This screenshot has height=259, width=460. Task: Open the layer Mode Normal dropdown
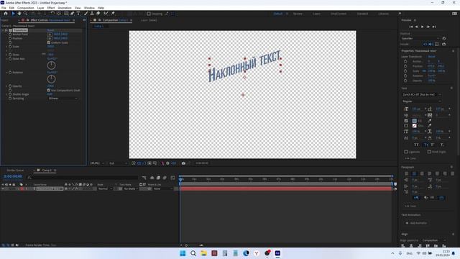pos(105,188)
